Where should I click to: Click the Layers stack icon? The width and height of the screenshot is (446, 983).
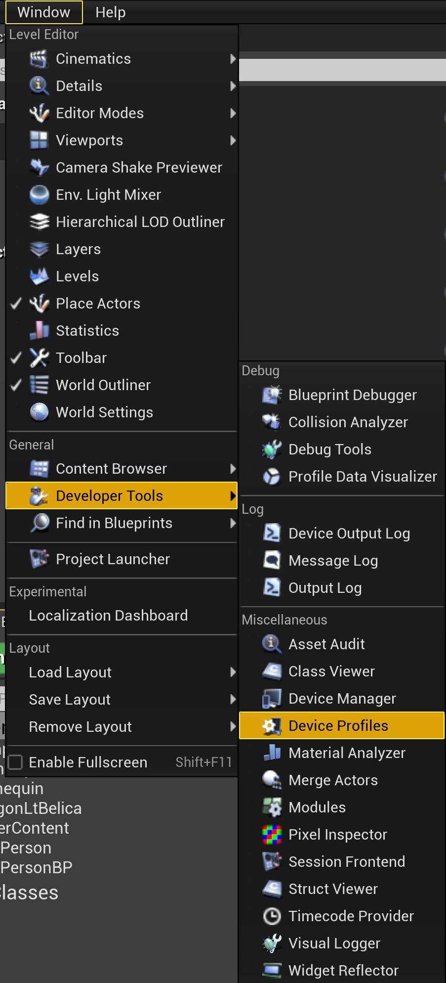(x=39, y=249)
